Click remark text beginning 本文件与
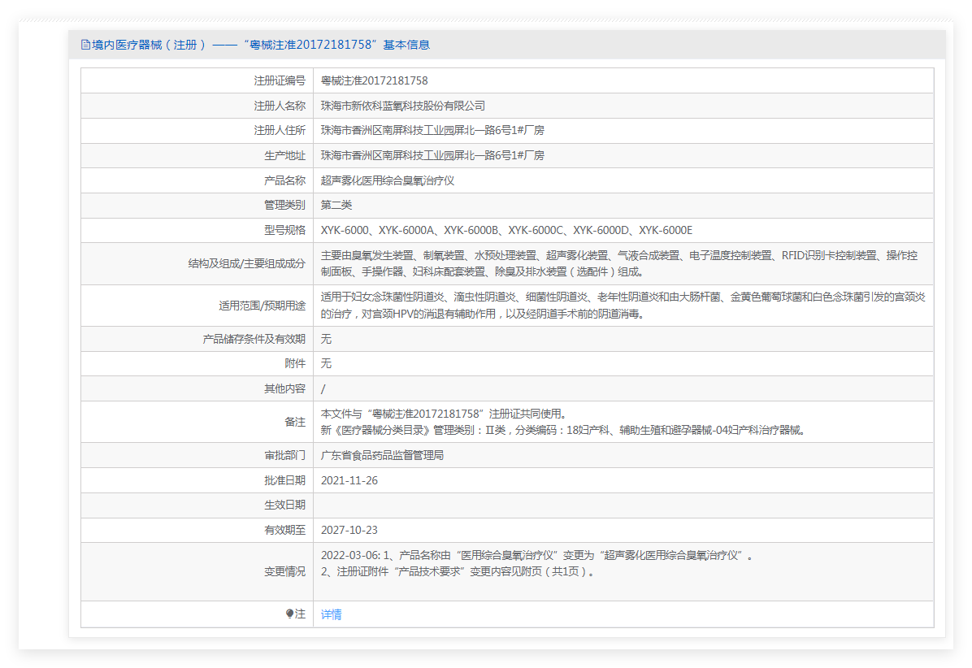The height and width of the screenshot is (668, 972). (x=444, y=414)
